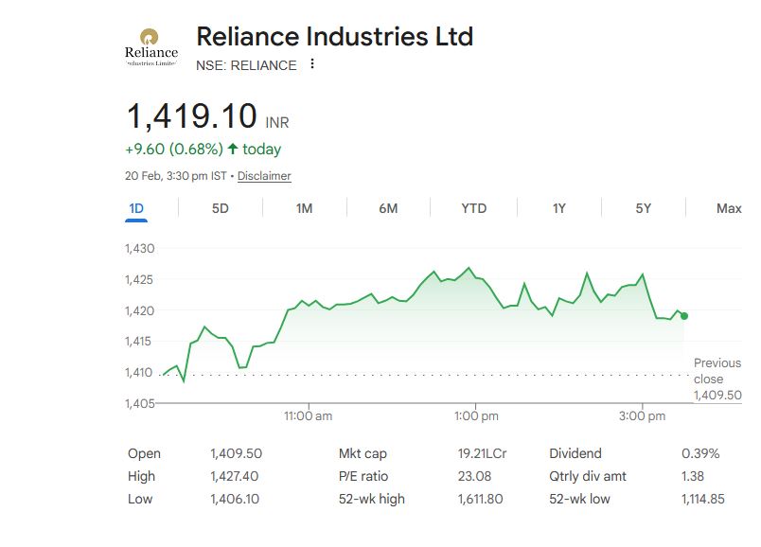
Task: Open the 5Y chart tab
Action: (643, 208)
